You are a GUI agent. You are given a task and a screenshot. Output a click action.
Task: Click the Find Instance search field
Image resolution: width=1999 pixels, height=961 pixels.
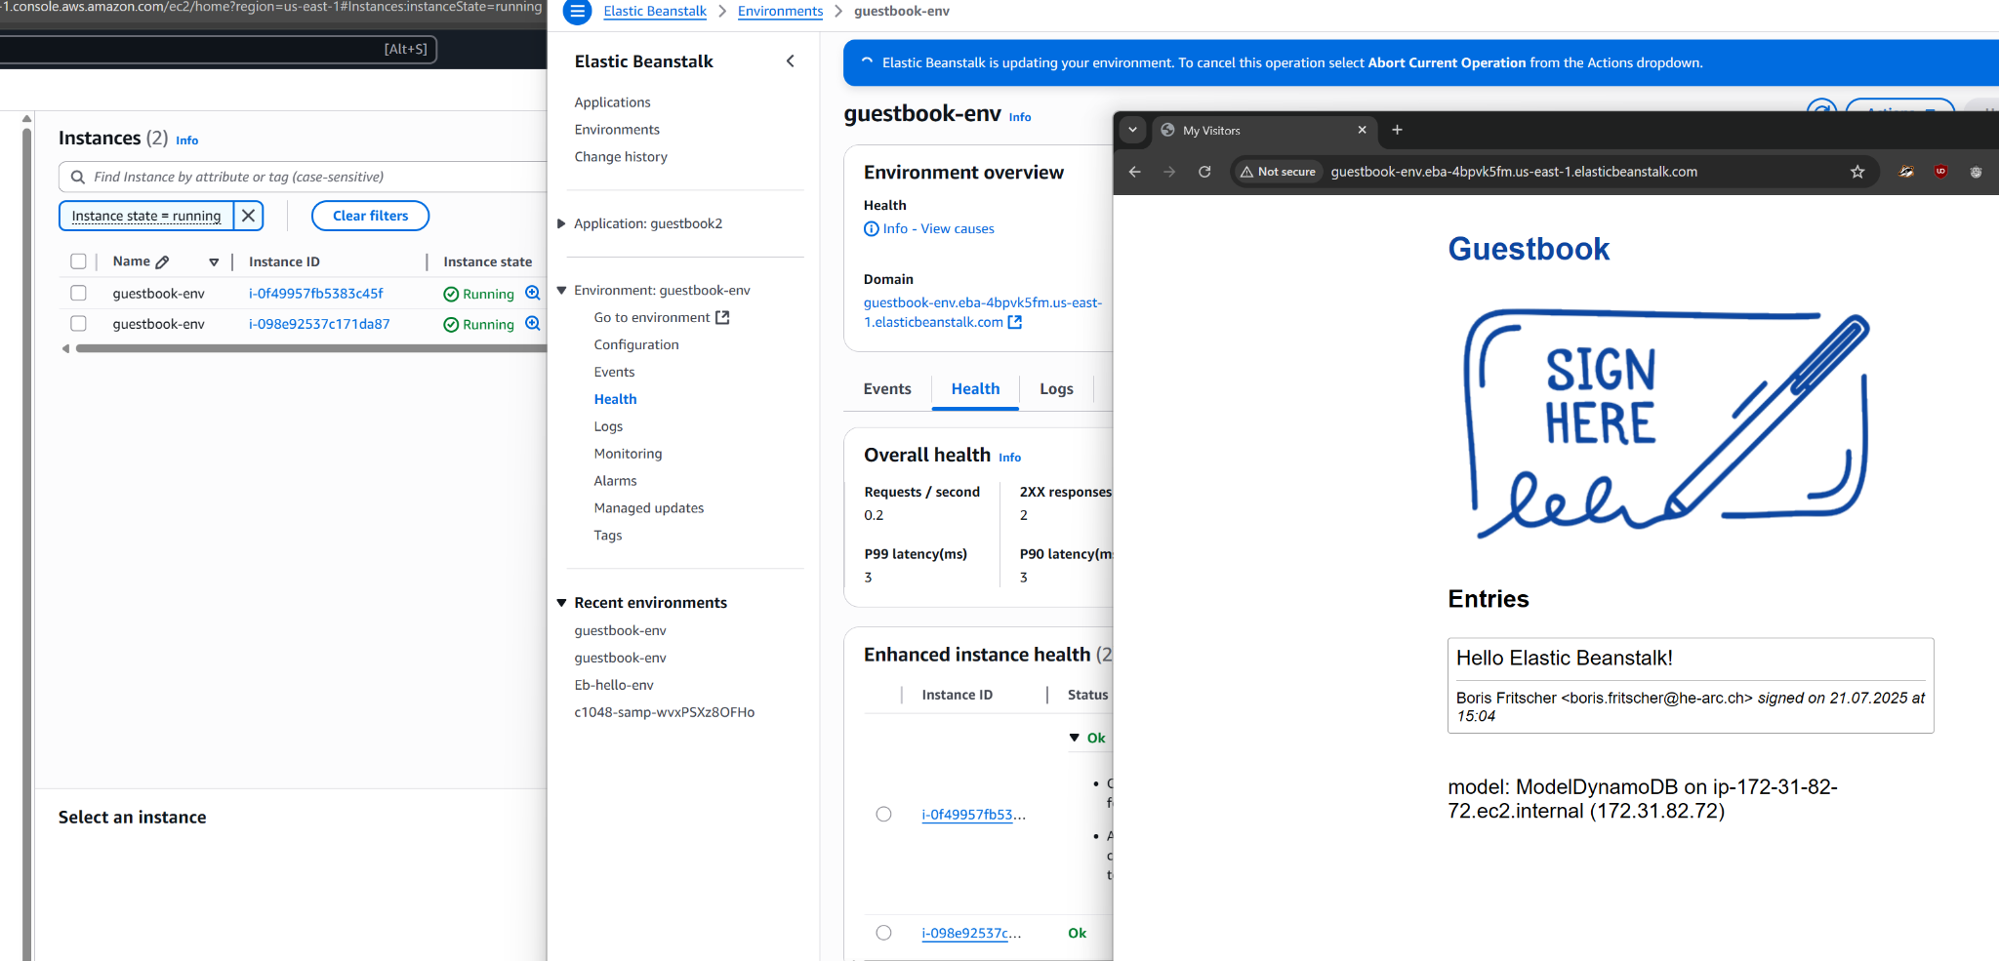tap(312, 177)
